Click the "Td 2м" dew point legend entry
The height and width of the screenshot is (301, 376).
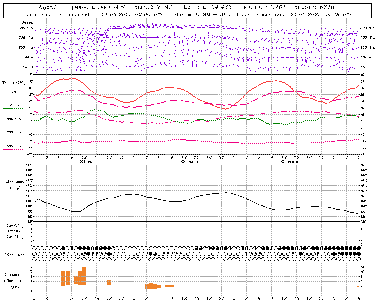pos(14,105)
